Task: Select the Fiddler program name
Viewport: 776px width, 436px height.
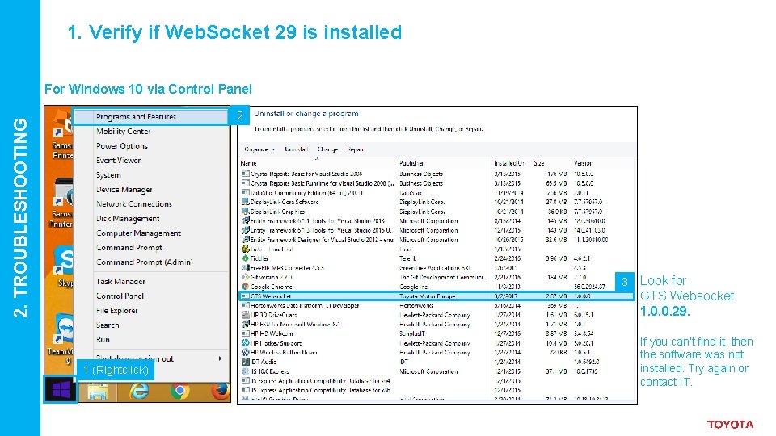Action: [259, 258]
